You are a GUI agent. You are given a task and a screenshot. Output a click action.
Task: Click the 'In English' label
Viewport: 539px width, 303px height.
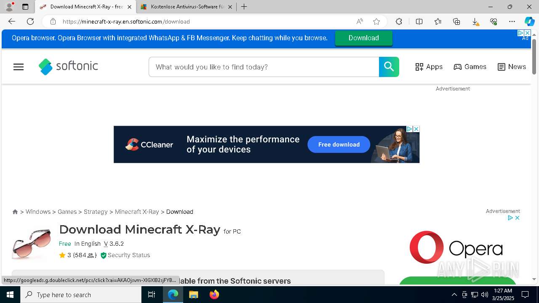pos(88,244)
